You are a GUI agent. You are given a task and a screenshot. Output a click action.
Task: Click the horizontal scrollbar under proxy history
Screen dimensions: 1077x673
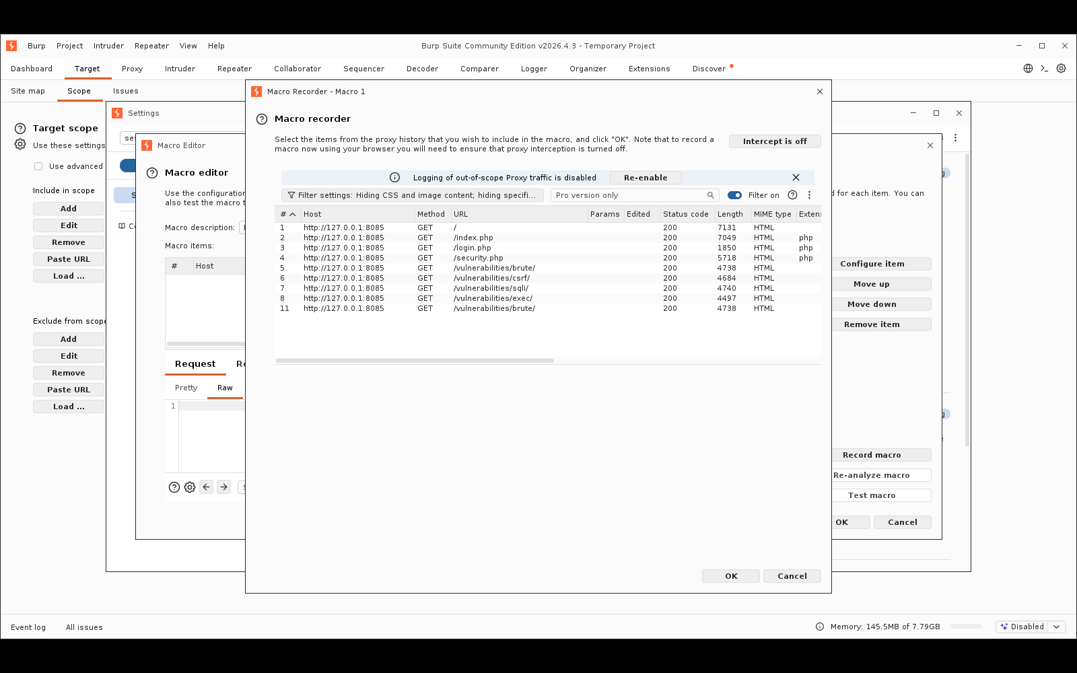[x=415, y=361]
